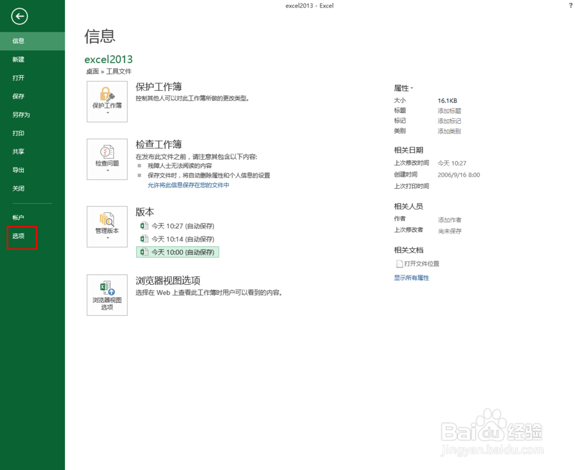Open the 打印 menu item
The height and width of the screenshot is (470, 575).
pos(18,133)
